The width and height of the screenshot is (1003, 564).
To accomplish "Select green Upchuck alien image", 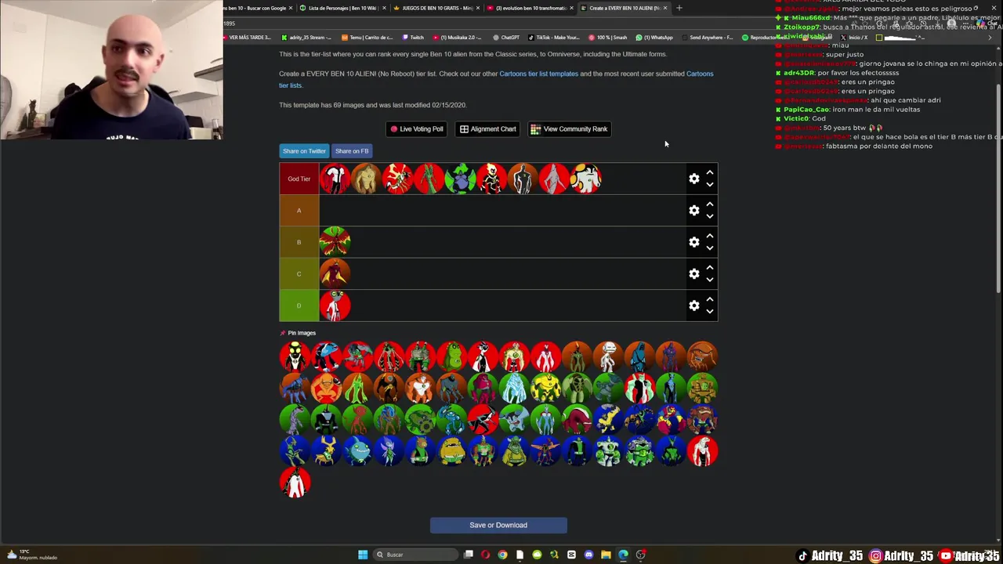I will tap(451, 356).
